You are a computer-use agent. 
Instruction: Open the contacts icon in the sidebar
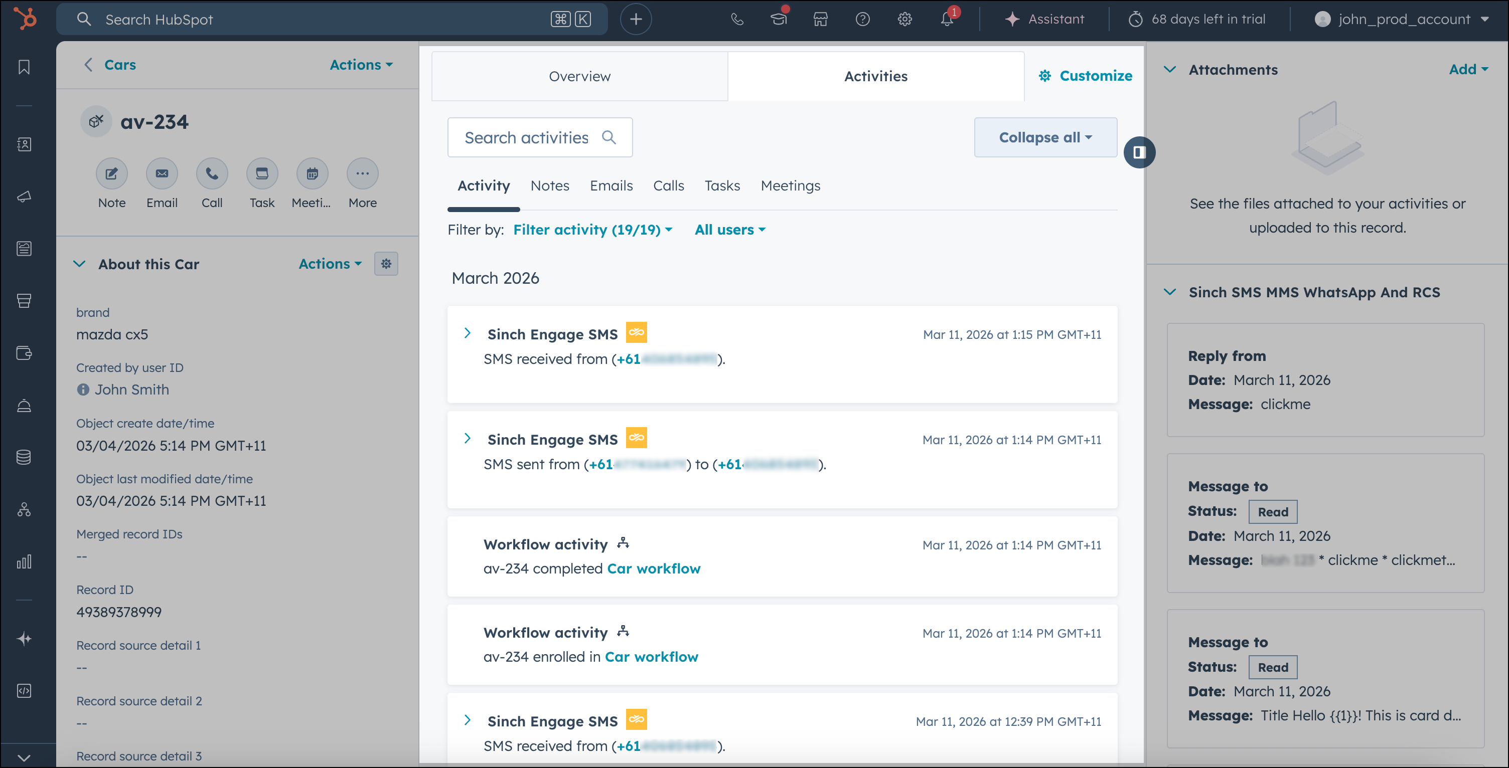coord(24,144)
